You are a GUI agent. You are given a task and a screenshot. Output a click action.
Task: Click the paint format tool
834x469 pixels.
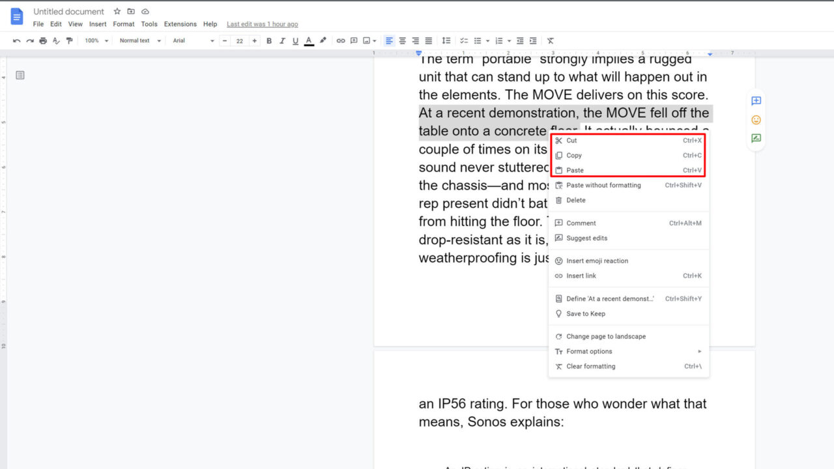70,40
